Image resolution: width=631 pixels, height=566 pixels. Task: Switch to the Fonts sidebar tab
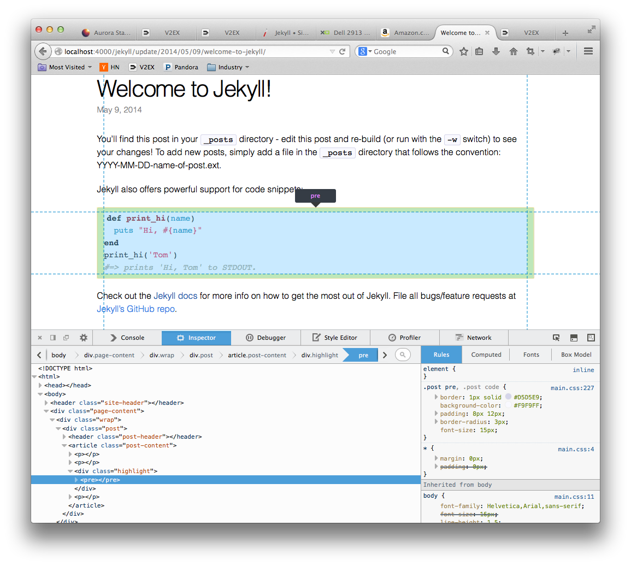click(x=531, y=355)
